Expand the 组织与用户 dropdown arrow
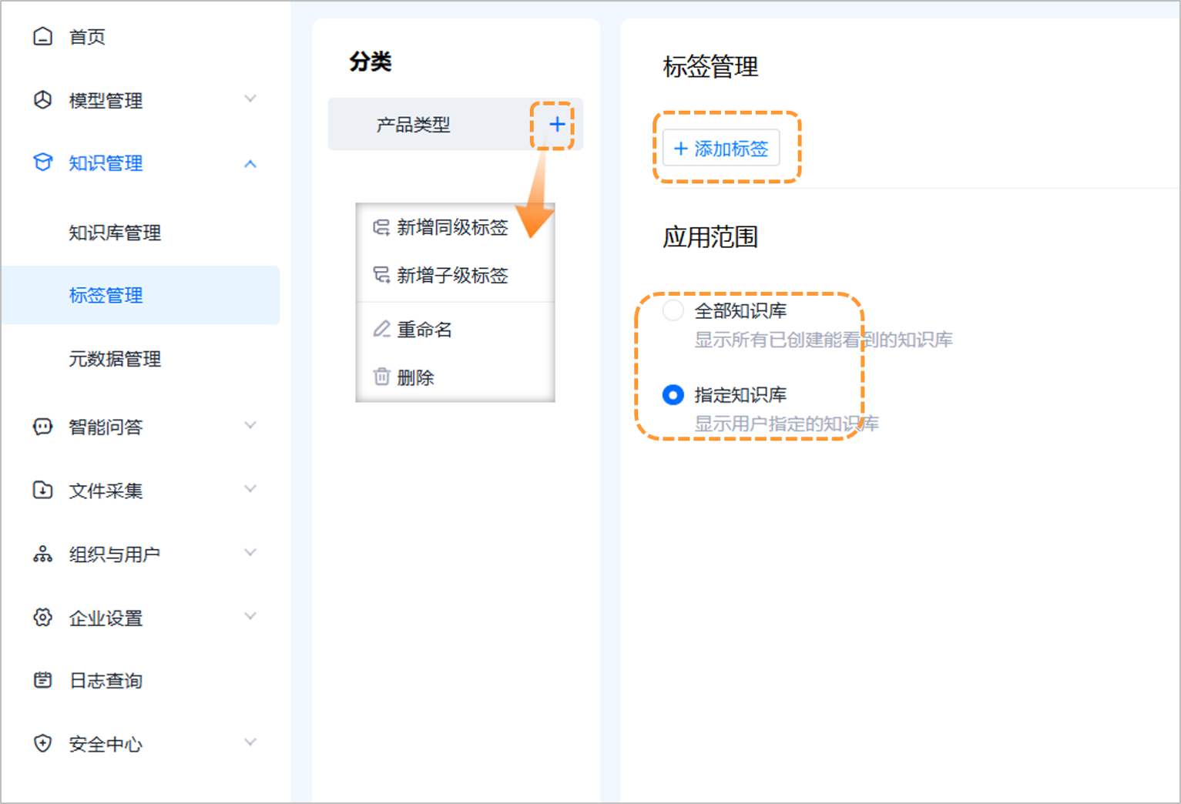 tap(250, 551)
